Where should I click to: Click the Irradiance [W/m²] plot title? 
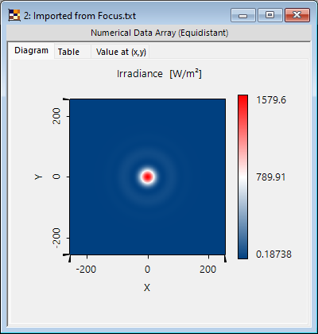tap(159, 74)
